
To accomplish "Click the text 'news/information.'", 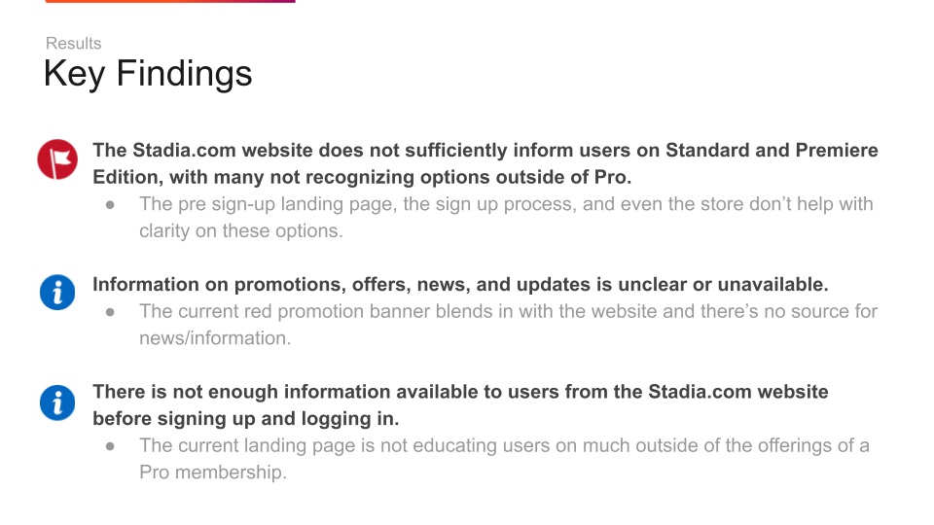I will [215, 338].
